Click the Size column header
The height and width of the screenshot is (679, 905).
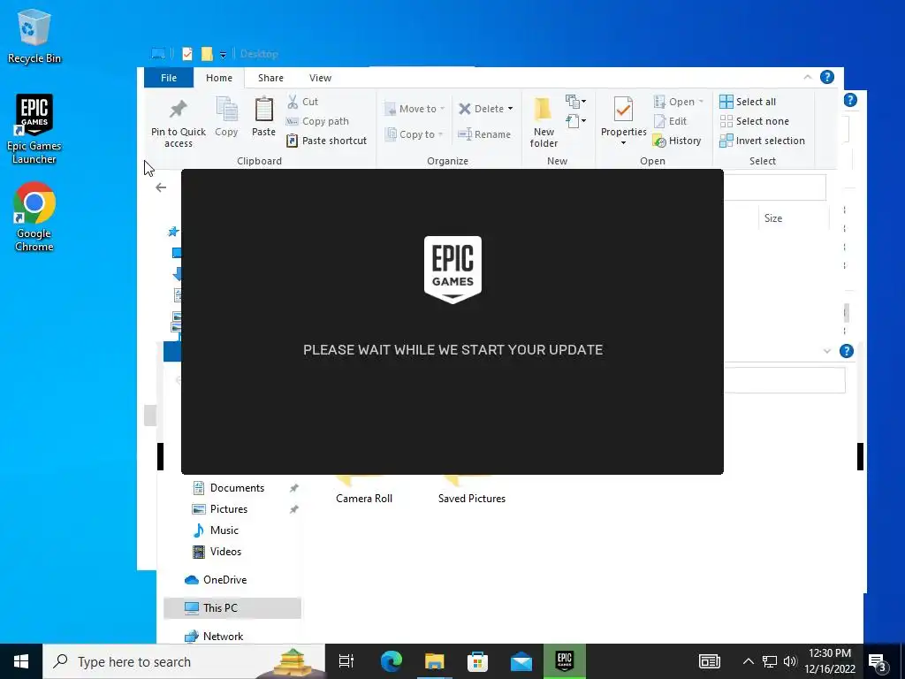point(772,218)
